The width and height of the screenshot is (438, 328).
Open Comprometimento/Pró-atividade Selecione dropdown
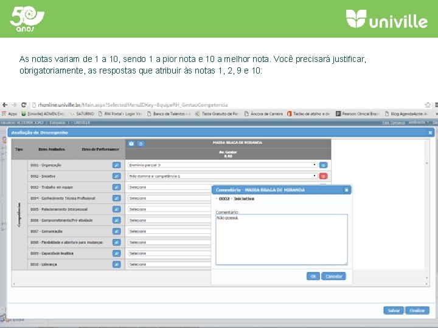coord(169,220)
